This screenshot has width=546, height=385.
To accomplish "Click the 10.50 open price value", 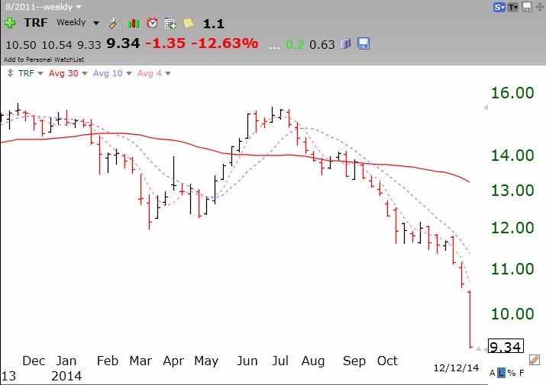I will click(x=21, y=45).
